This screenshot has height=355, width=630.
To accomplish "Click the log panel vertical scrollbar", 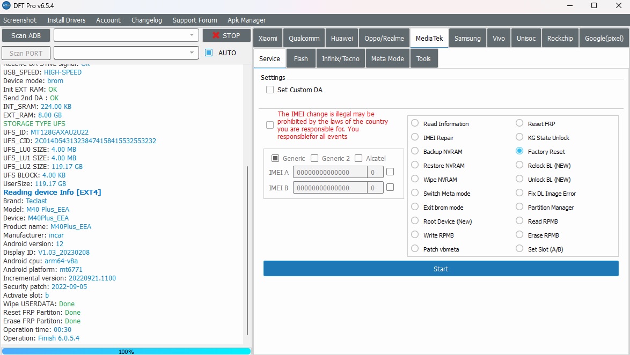I will click(247, 250).
